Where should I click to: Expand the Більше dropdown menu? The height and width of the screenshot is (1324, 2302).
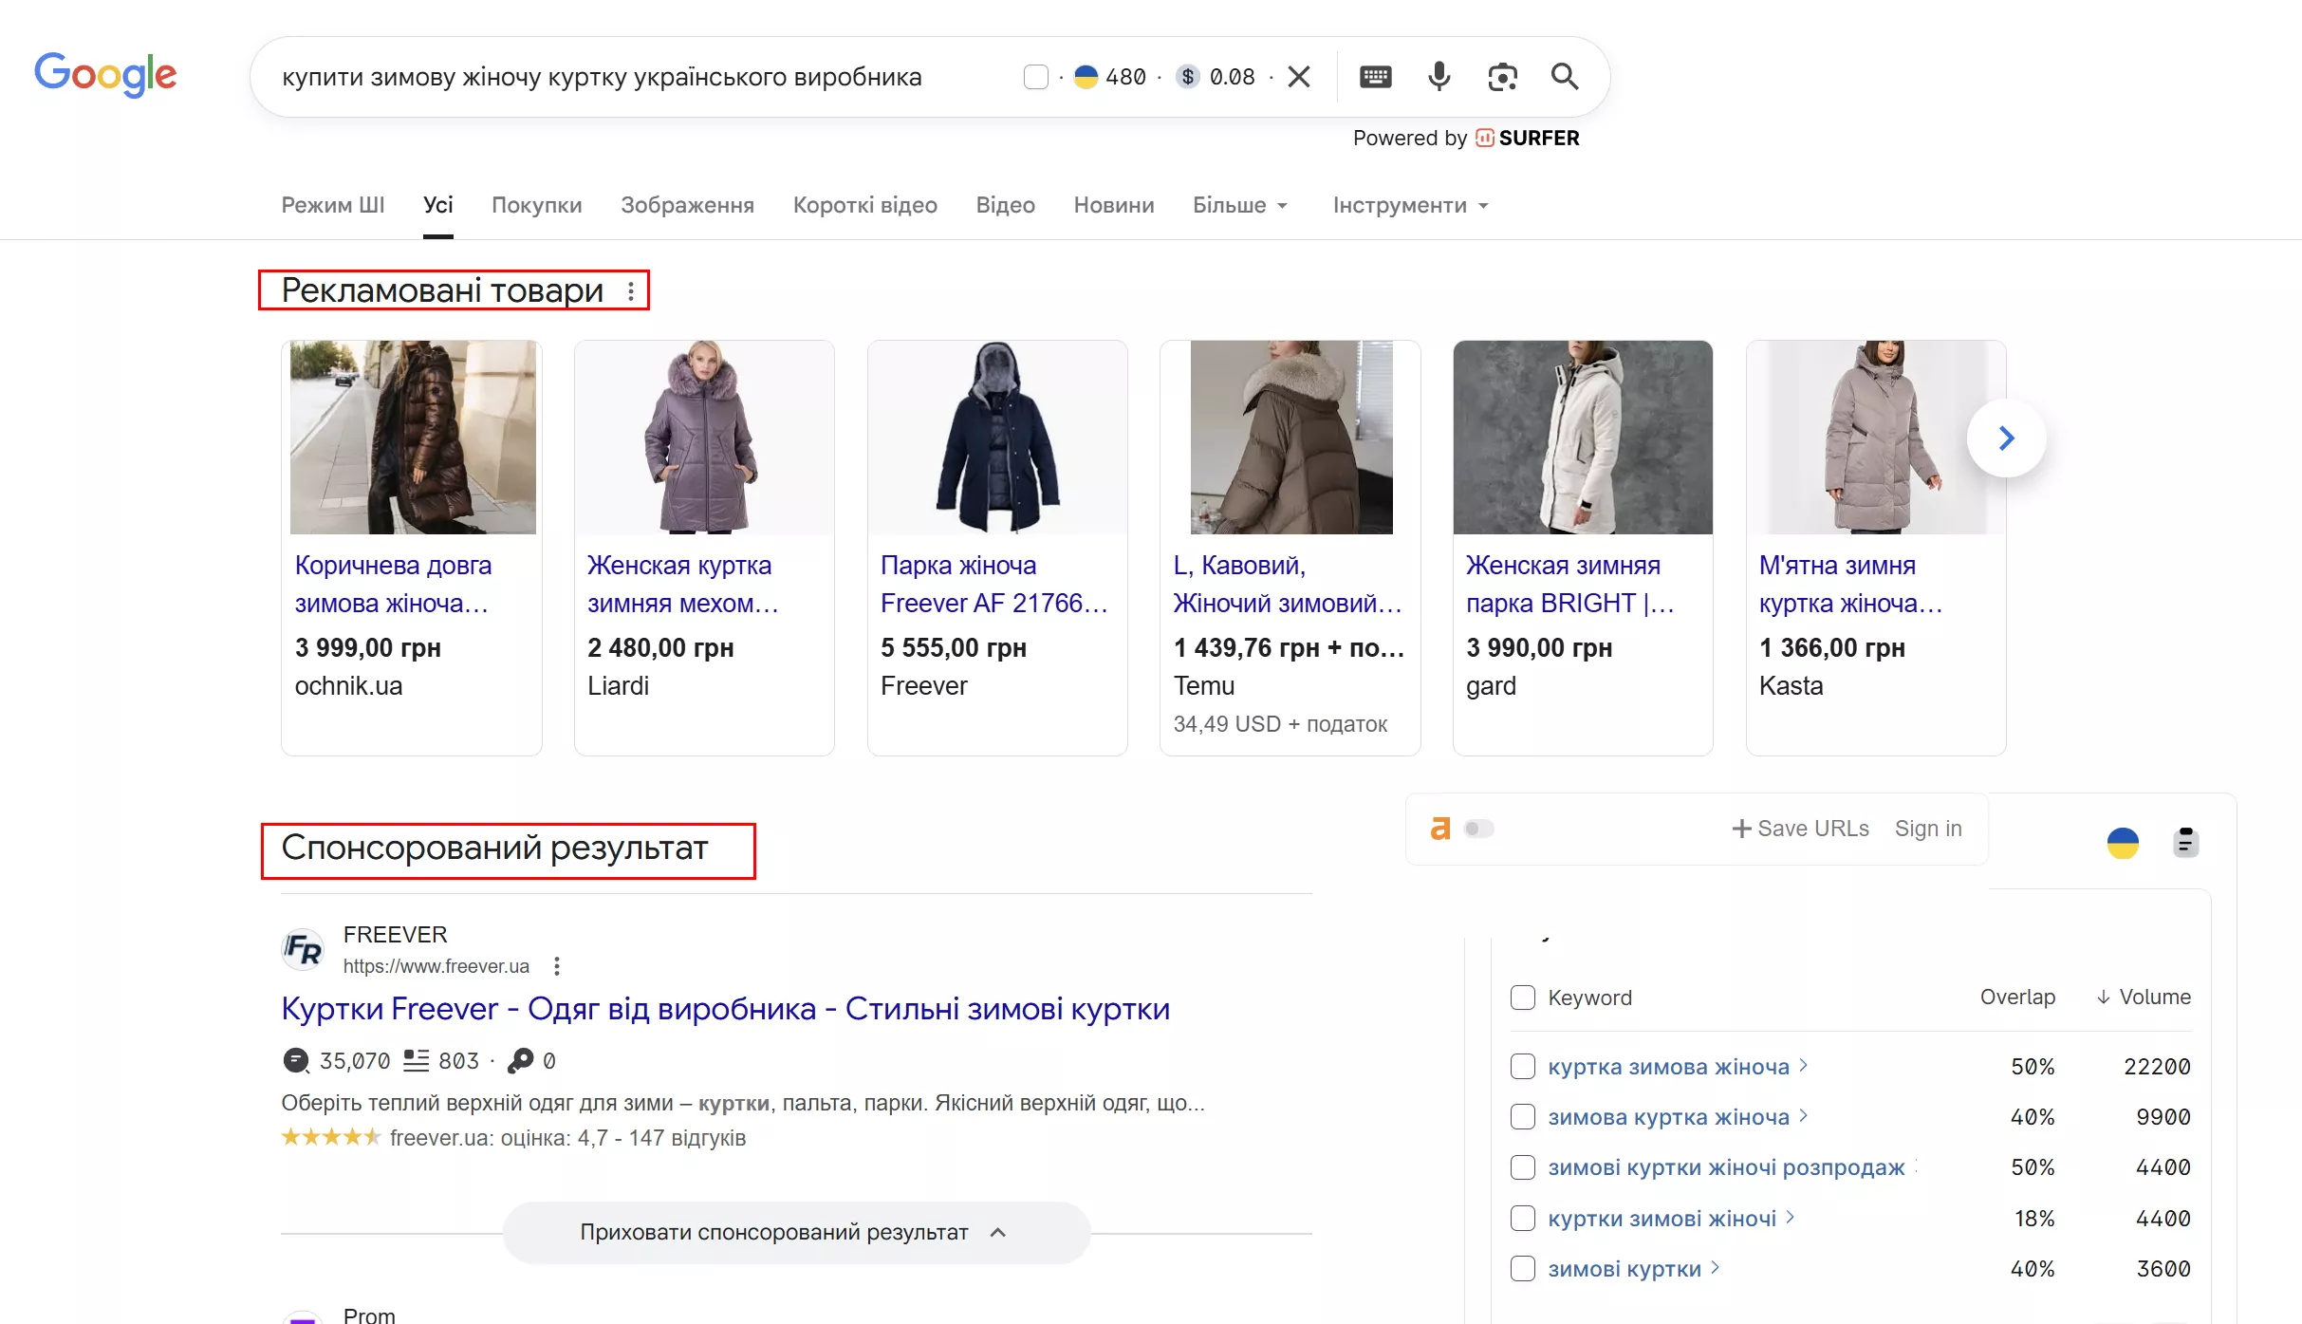tap(1239, 206)
